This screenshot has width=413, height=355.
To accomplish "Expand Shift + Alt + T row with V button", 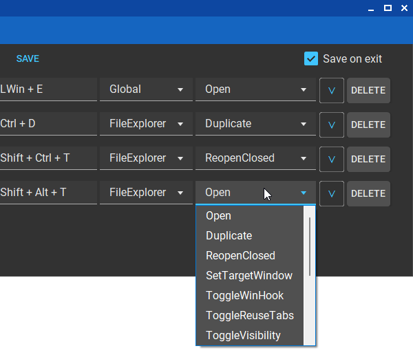I will click(x=332, y=193).
